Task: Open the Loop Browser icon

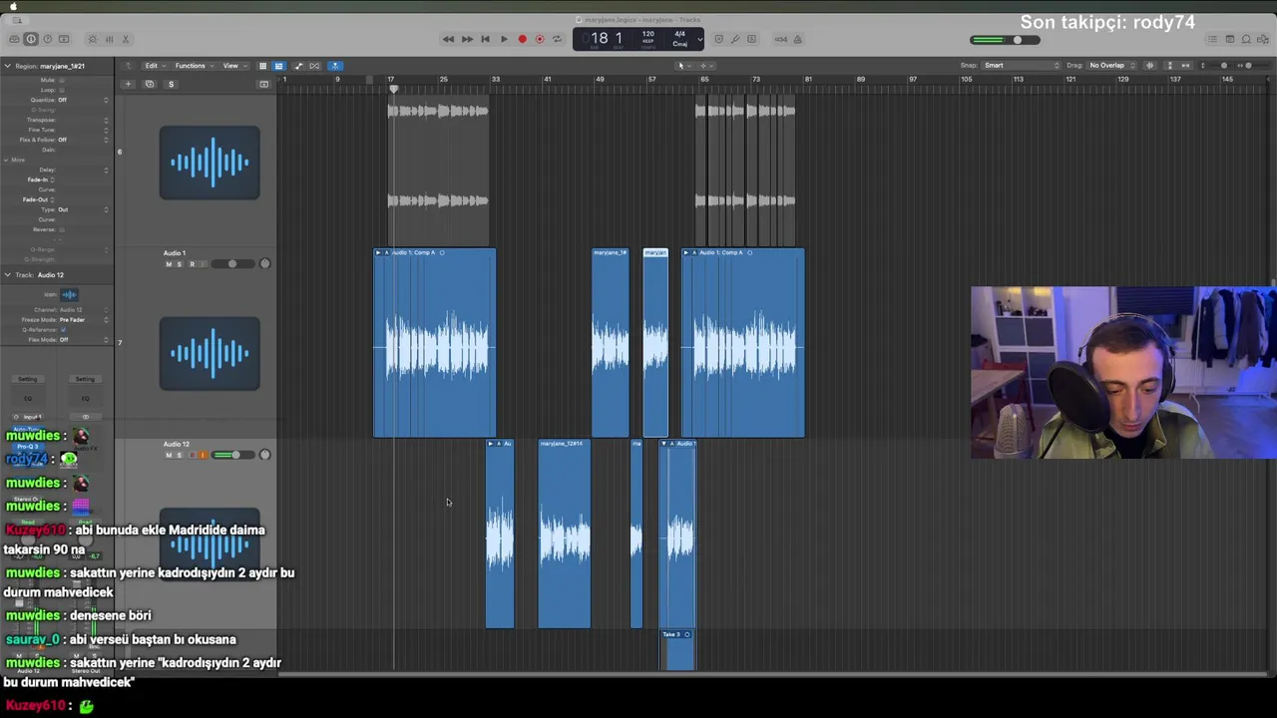Action: tap(1246, 39)
